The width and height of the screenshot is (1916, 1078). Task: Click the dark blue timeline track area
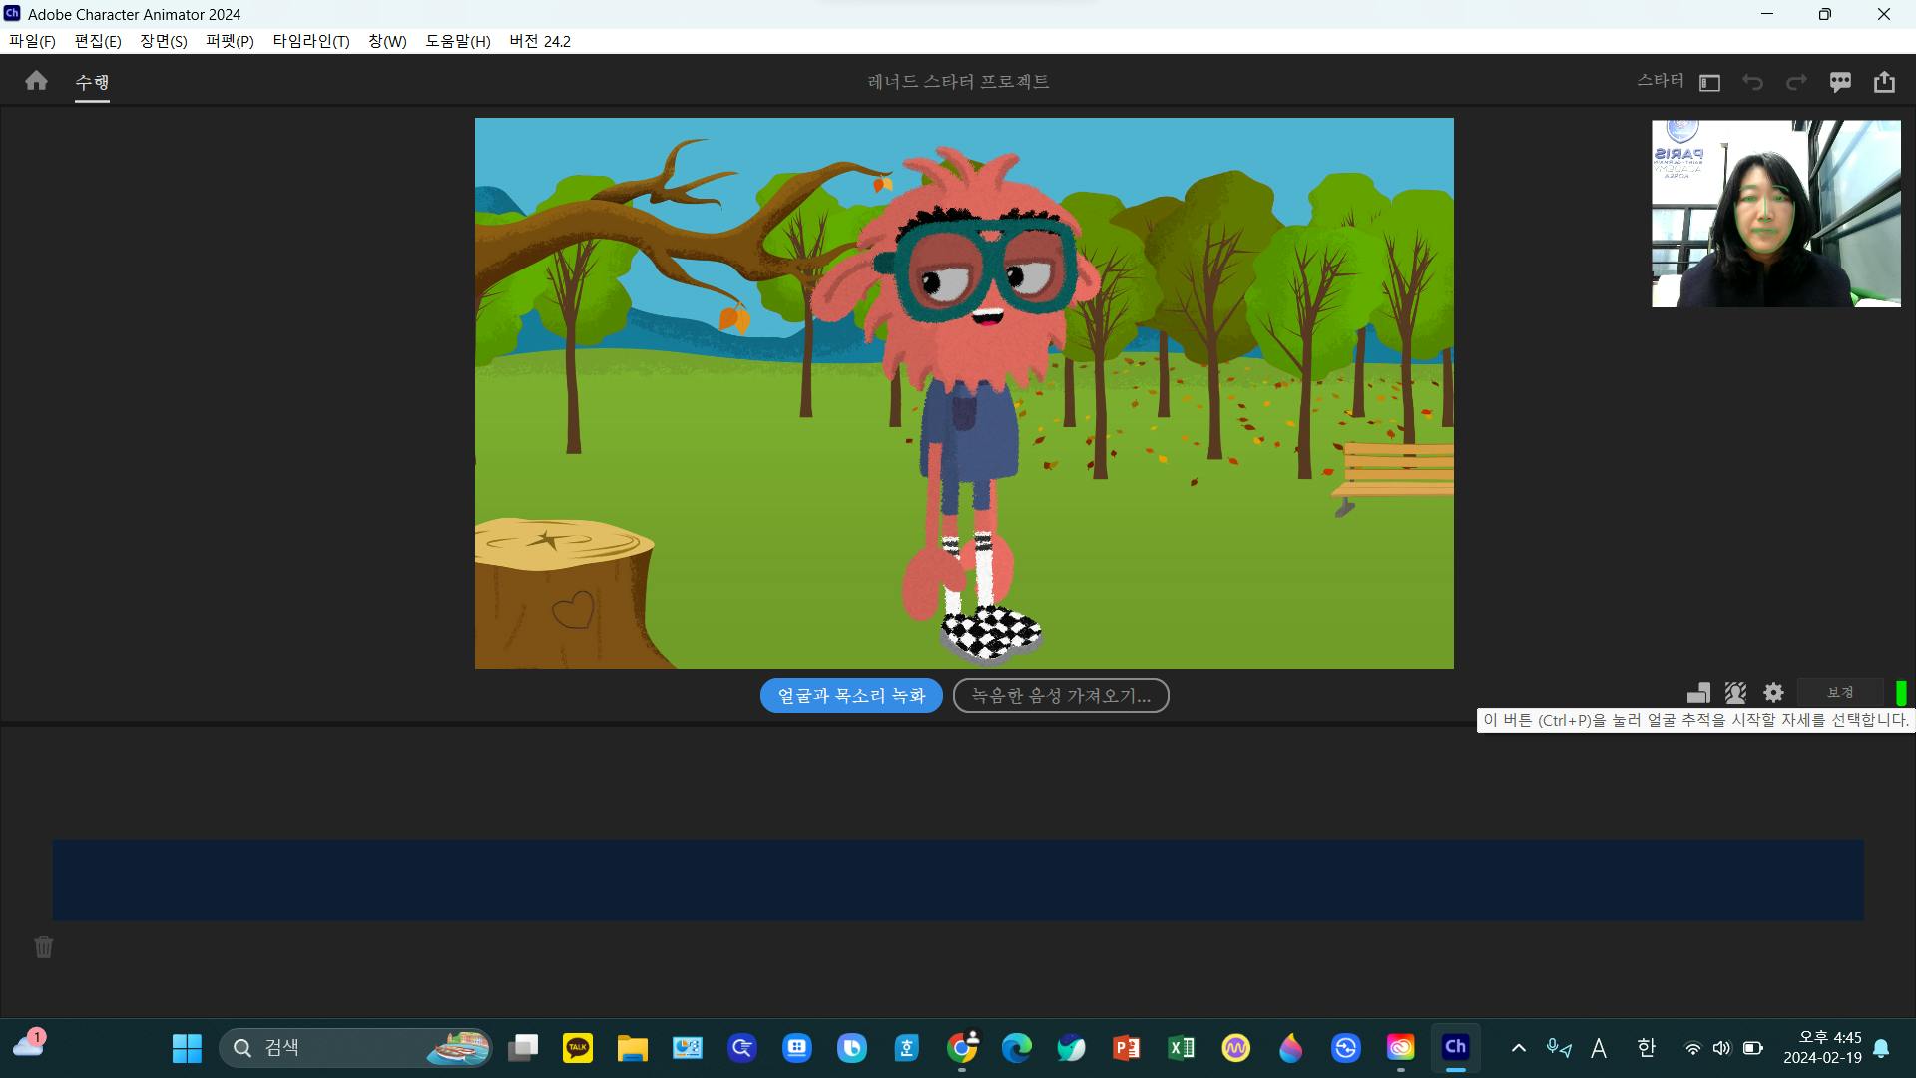click(958, 880)
